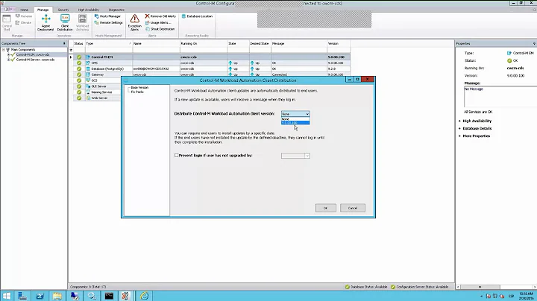Image resolution: width=537 pixels, height=301 pixels.
Task: Click the Elevate ribbon command
Action: [x=23, y=22]
